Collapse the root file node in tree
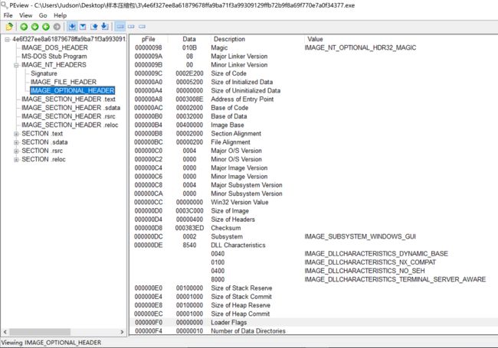 [x=8, y=39]
